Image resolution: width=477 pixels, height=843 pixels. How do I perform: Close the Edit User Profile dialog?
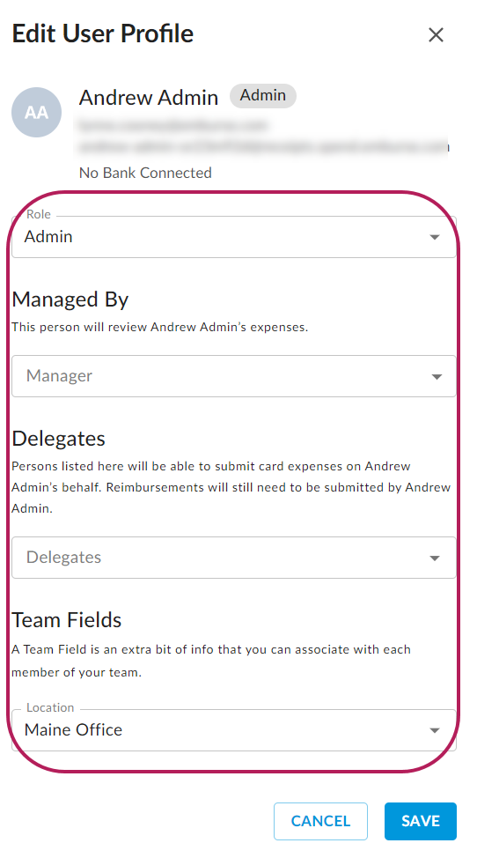[436, 35]
